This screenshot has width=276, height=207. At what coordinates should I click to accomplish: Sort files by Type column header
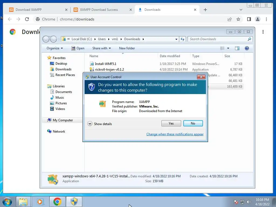[x=196, y=56]
